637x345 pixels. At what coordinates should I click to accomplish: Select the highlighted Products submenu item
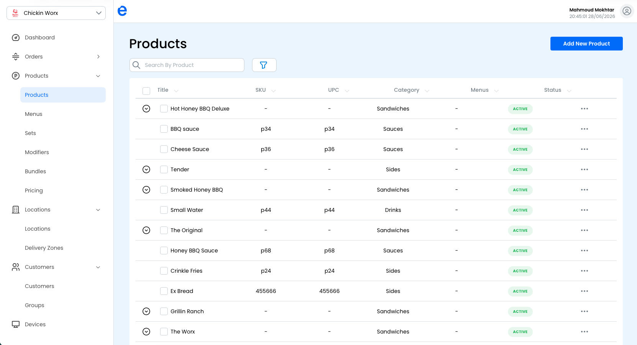63,95
